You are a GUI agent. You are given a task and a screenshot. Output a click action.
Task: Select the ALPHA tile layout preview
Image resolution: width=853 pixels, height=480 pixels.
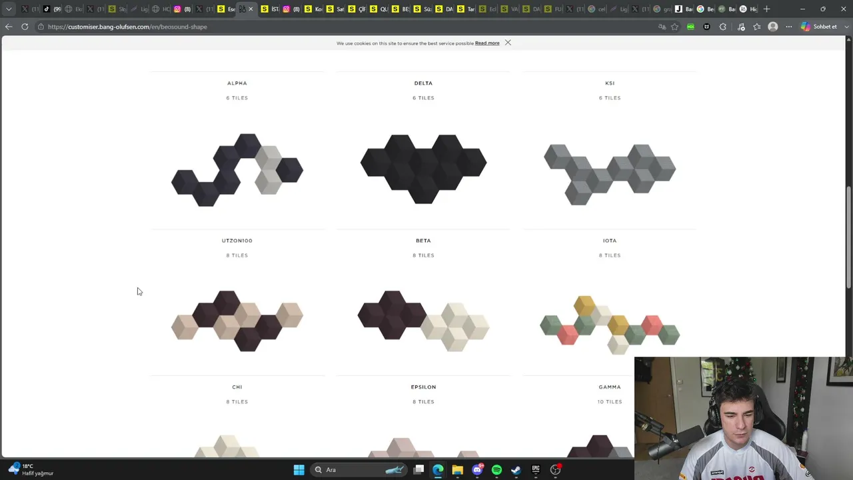[237, 169]
